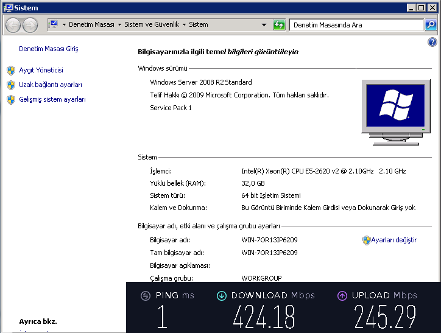The height and width of the screenshot is (333, 441).
Task: Click WIN-7OR13IP6209 next to Bilgisayar adı
Action: click(269, 240)
